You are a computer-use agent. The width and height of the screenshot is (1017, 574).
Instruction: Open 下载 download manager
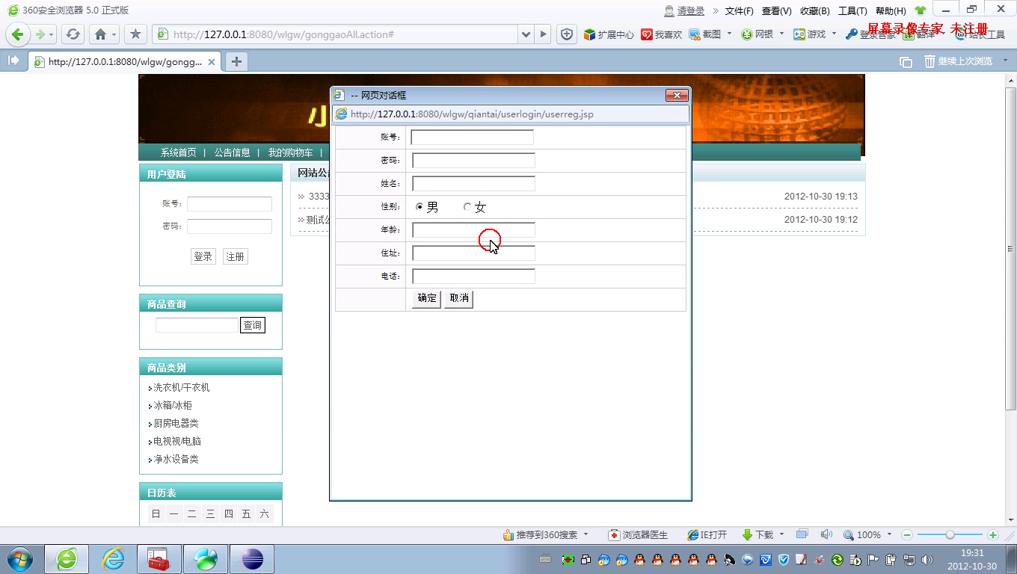coord(758,535)
